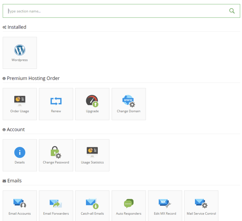242x221 pixels.
Task: Open Change Password padlock tile
Action: [56, 155]
